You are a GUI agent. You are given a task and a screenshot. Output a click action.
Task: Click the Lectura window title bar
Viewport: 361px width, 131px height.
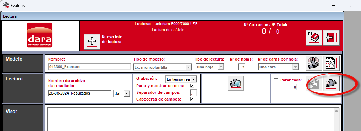(173, 16)
